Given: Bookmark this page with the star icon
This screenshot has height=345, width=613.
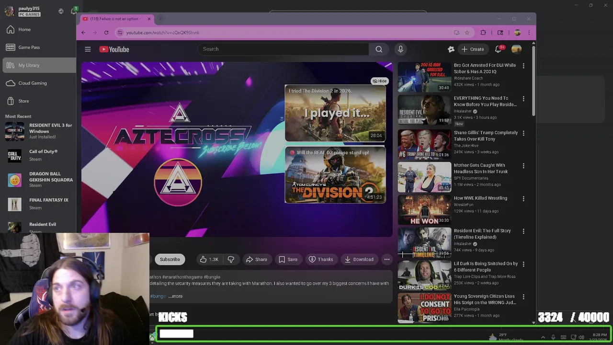Looking at the screenshot, I should [467, 33].
